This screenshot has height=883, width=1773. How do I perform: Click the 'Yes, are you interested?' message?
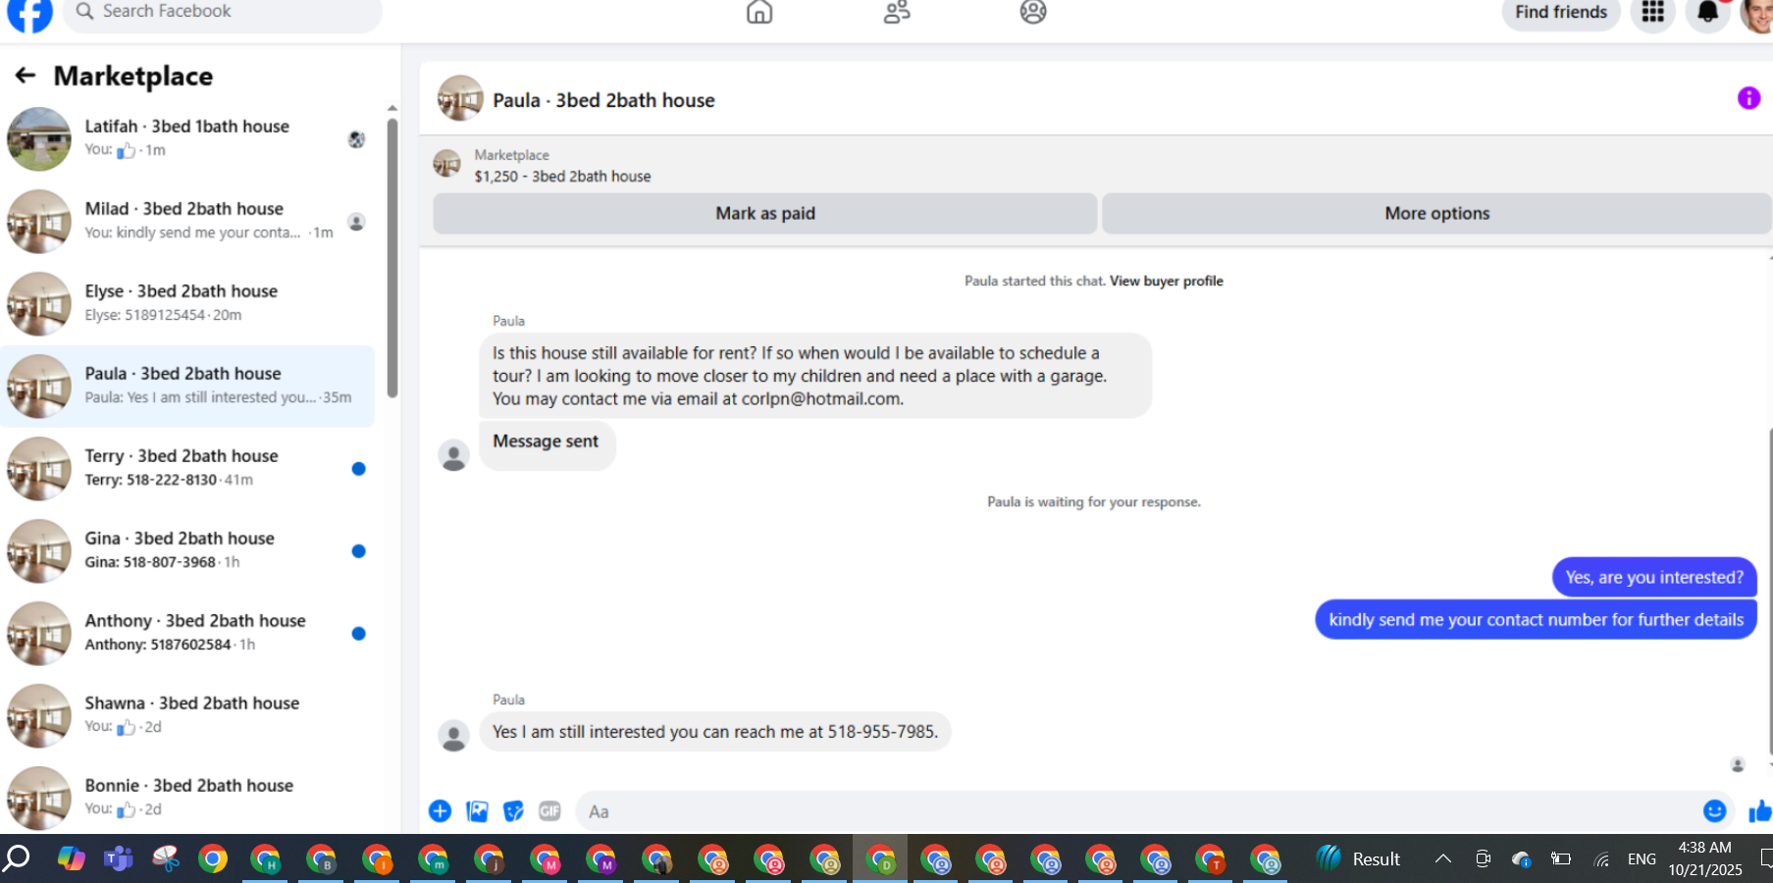[1654, 577]
